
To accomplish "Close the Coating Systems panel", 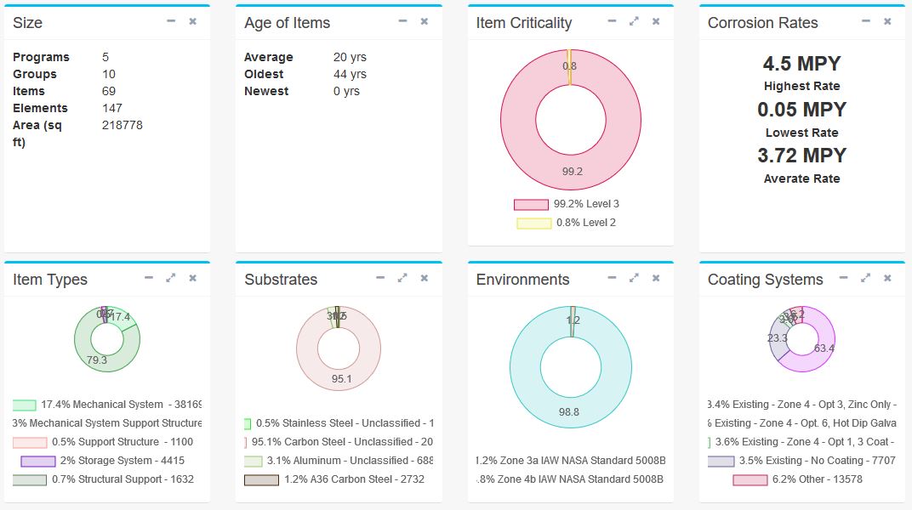I will point(887,278).
